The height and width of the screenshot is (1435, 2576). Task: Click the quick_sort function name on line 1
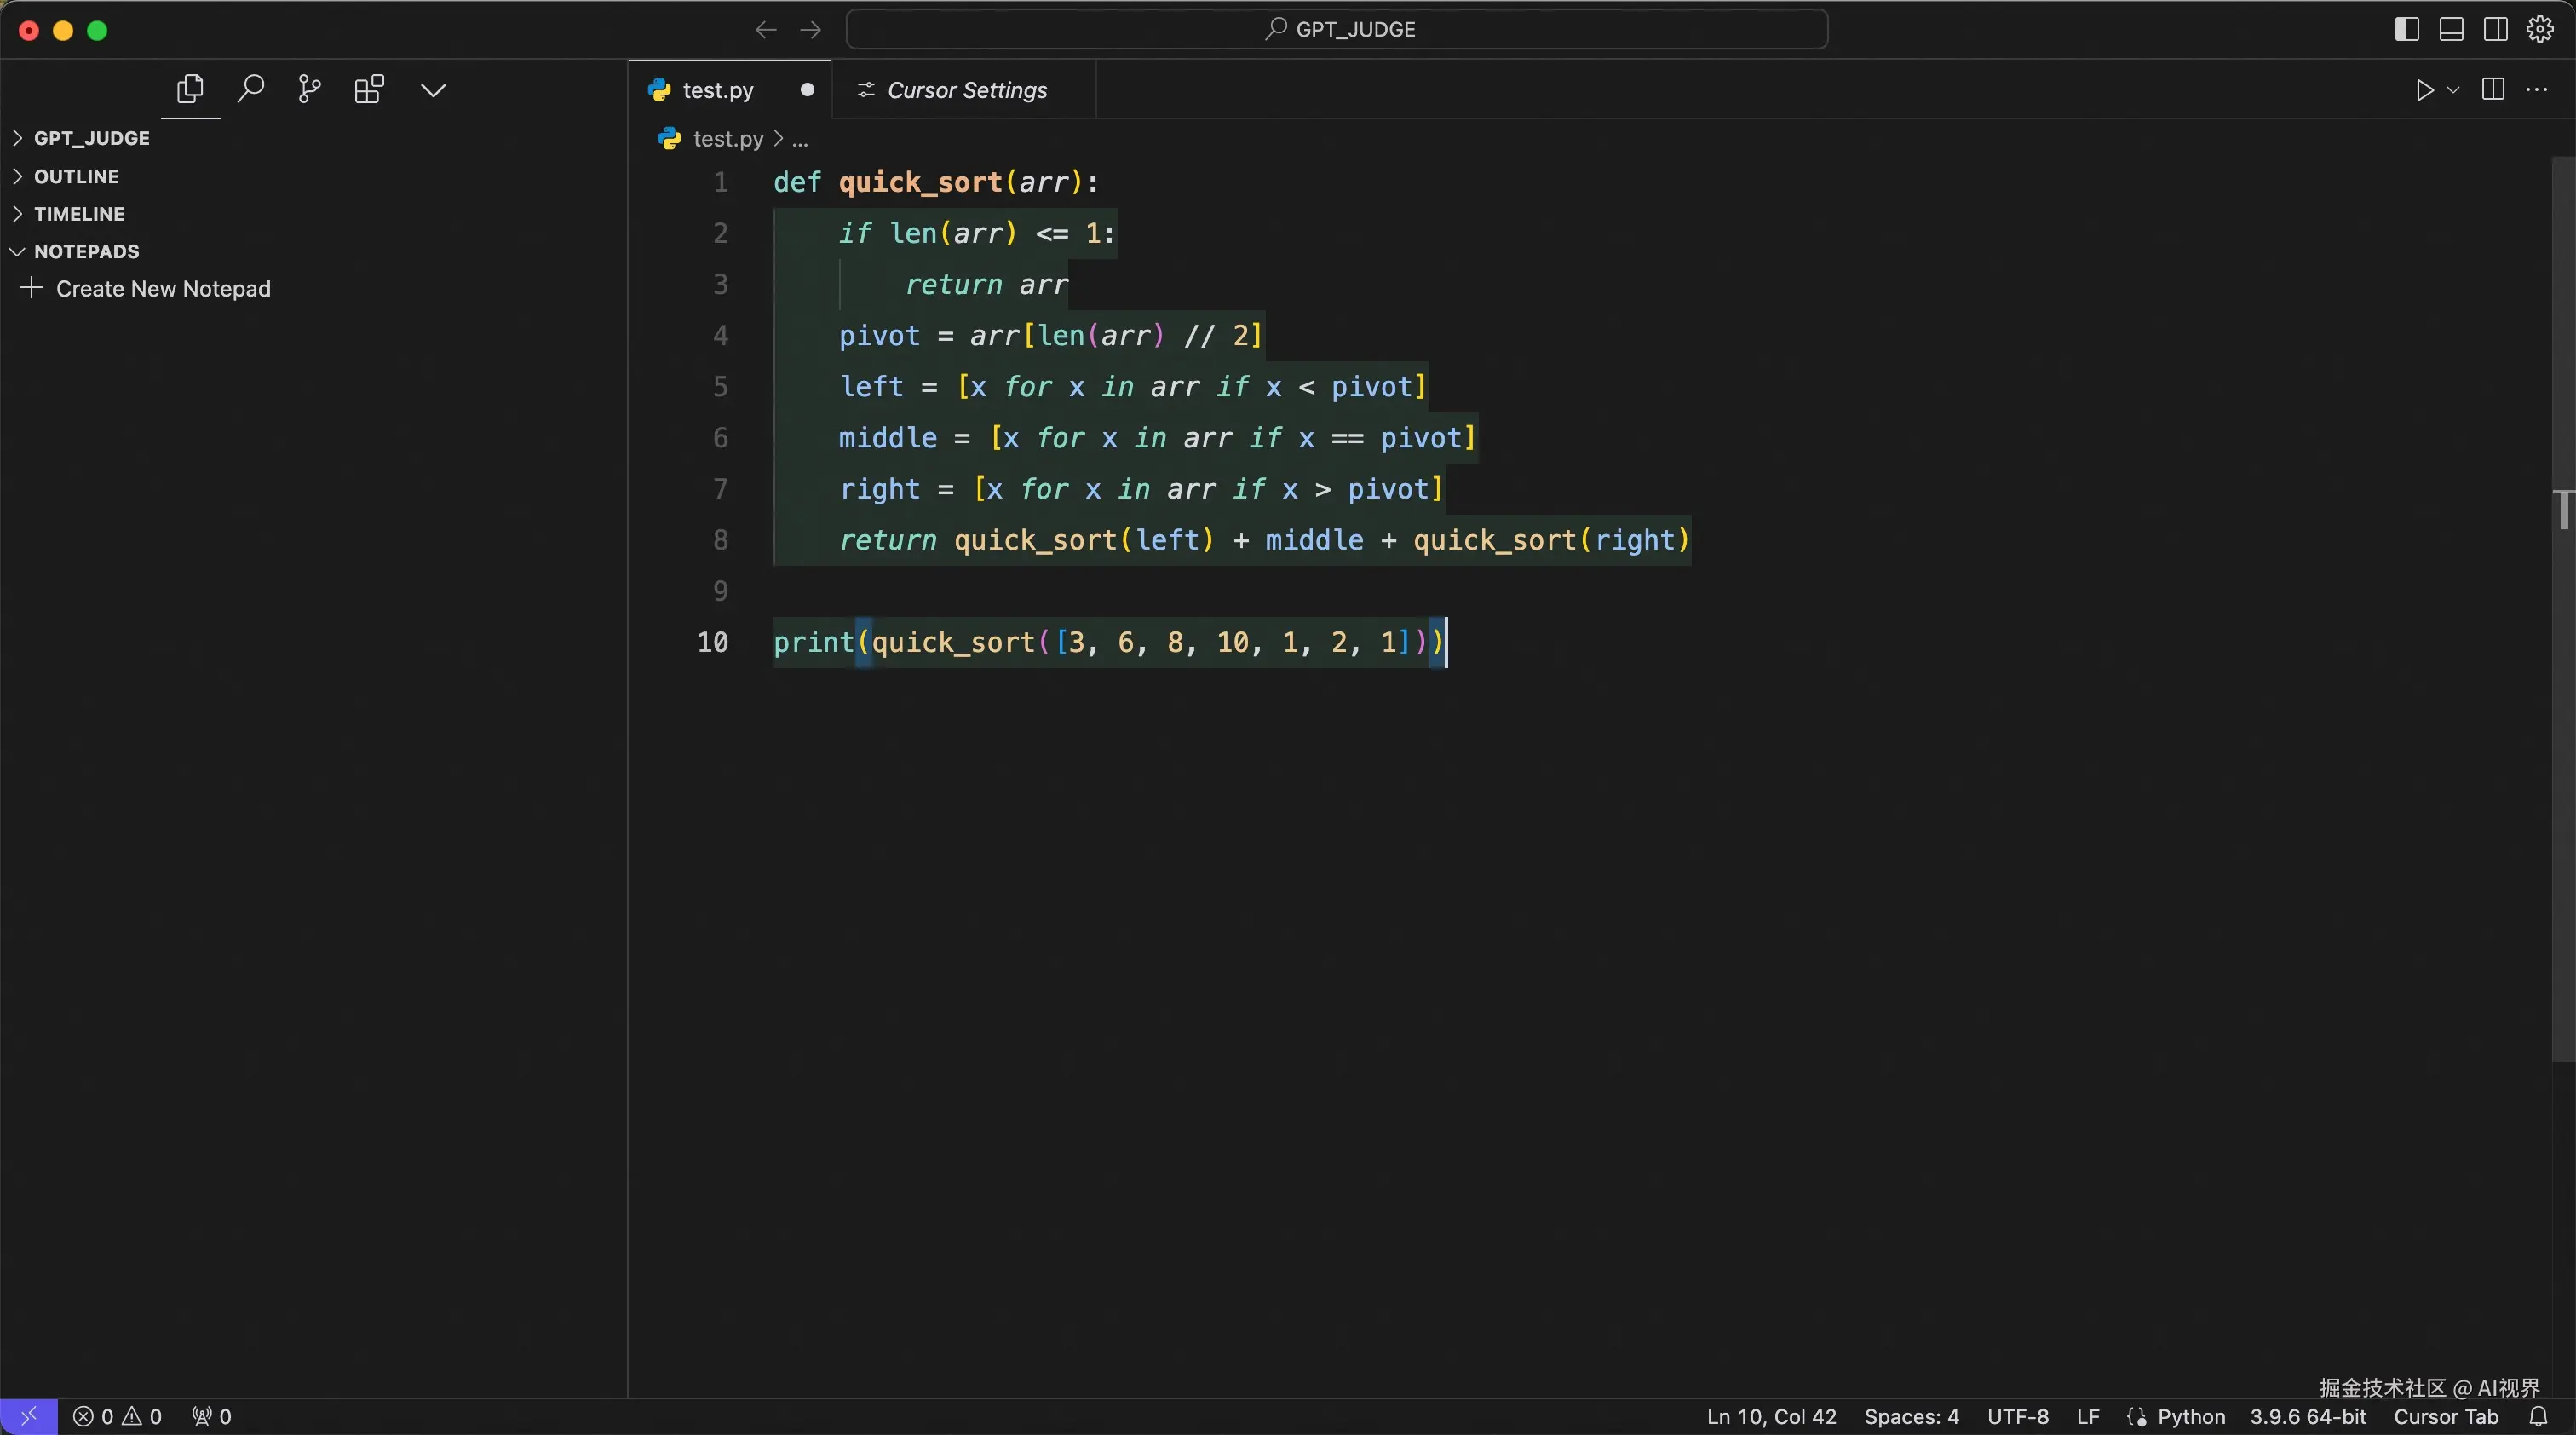[x=920, y=183]
